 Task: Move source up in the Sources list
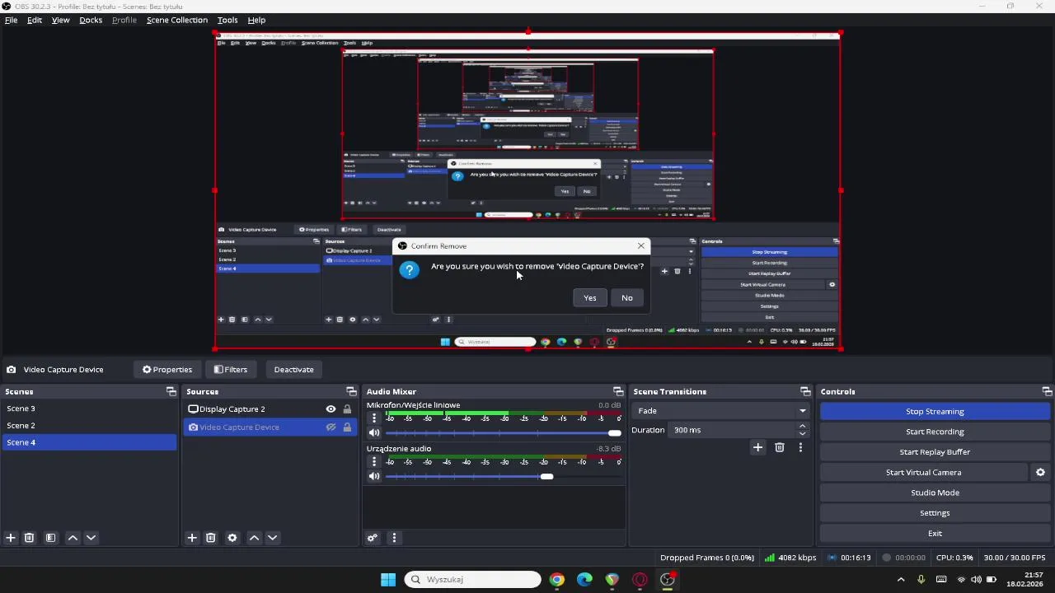point(254,538)
